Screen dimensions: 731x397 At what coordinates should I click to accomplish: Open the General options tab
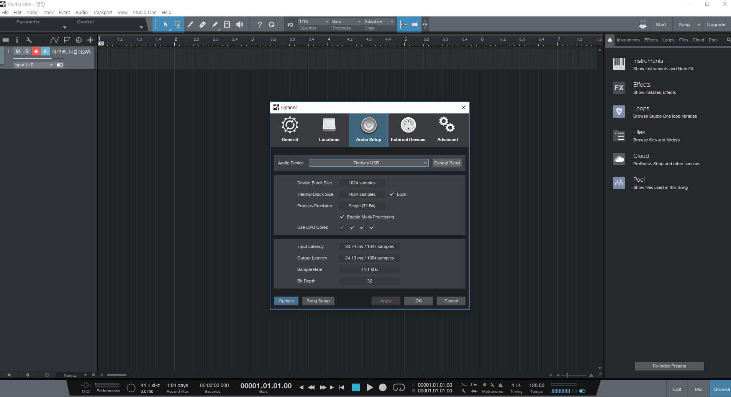290,130
